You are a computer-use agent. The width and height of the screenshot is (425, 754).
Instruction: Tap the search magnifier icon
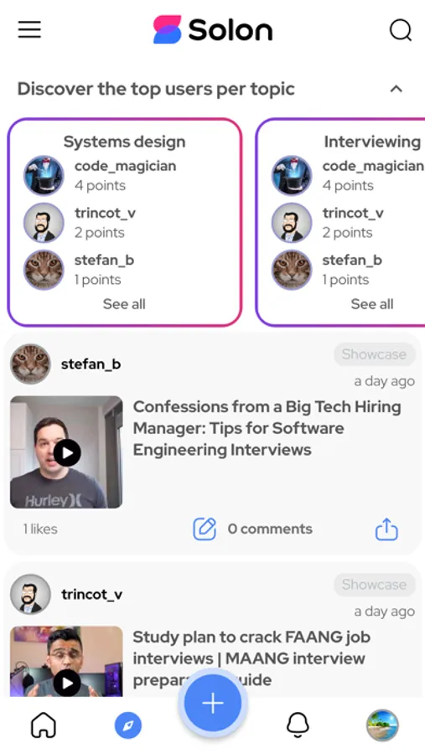coord(401,30)
